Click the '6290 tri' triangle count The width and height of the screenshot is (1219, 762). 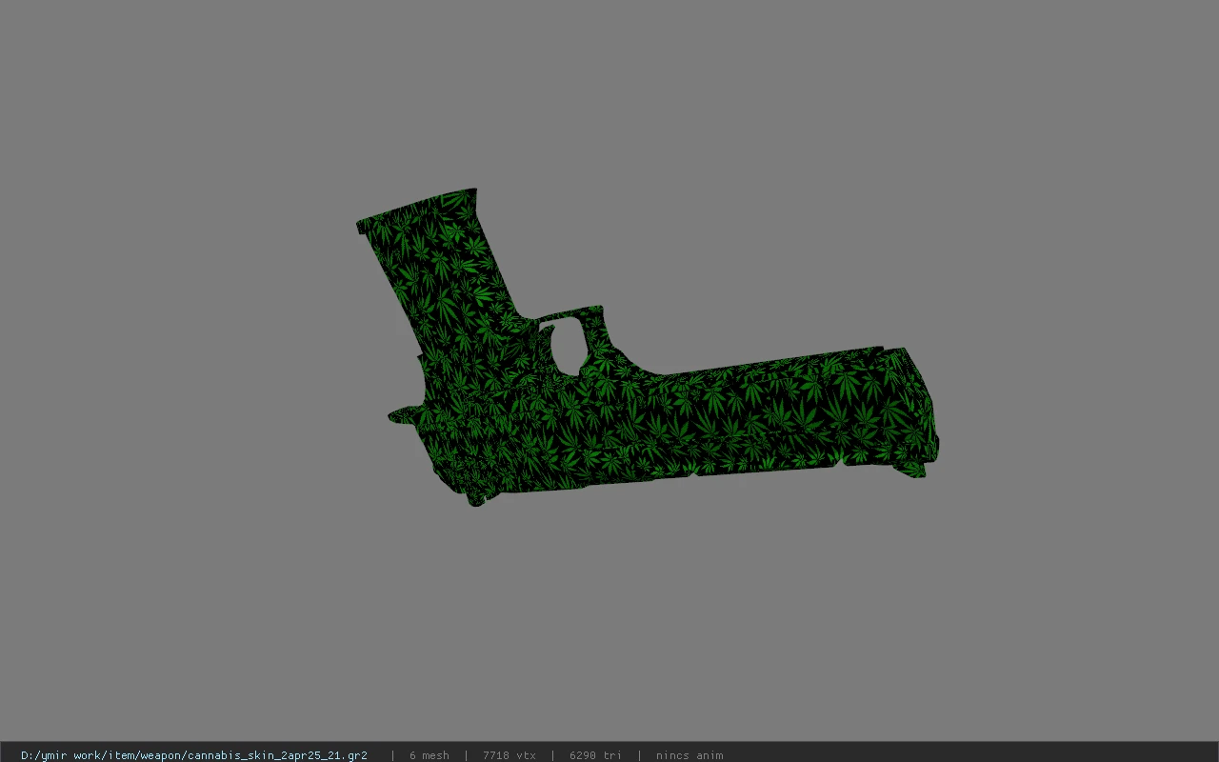click(595, 755)
